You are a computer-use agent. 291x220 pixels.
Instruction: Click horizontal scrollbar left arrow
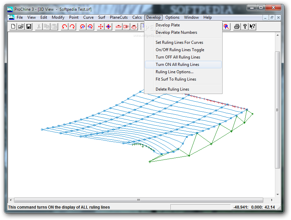click(x=11, y=200)
